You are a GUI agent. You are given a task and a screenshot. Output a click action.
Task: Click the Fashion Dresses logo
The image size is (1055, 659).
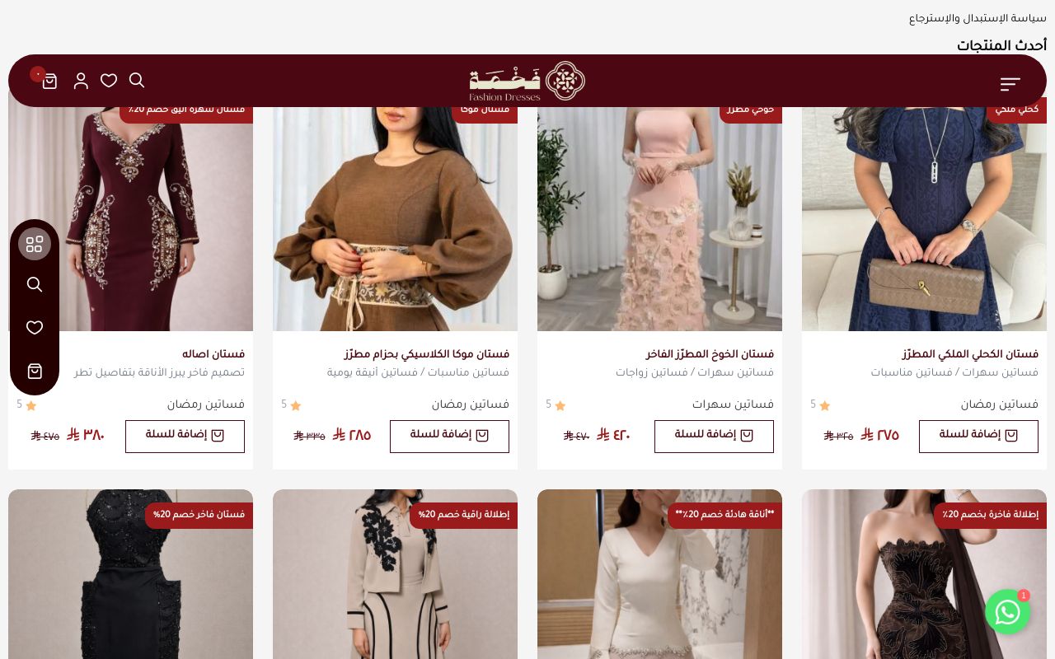click(527, 81)
